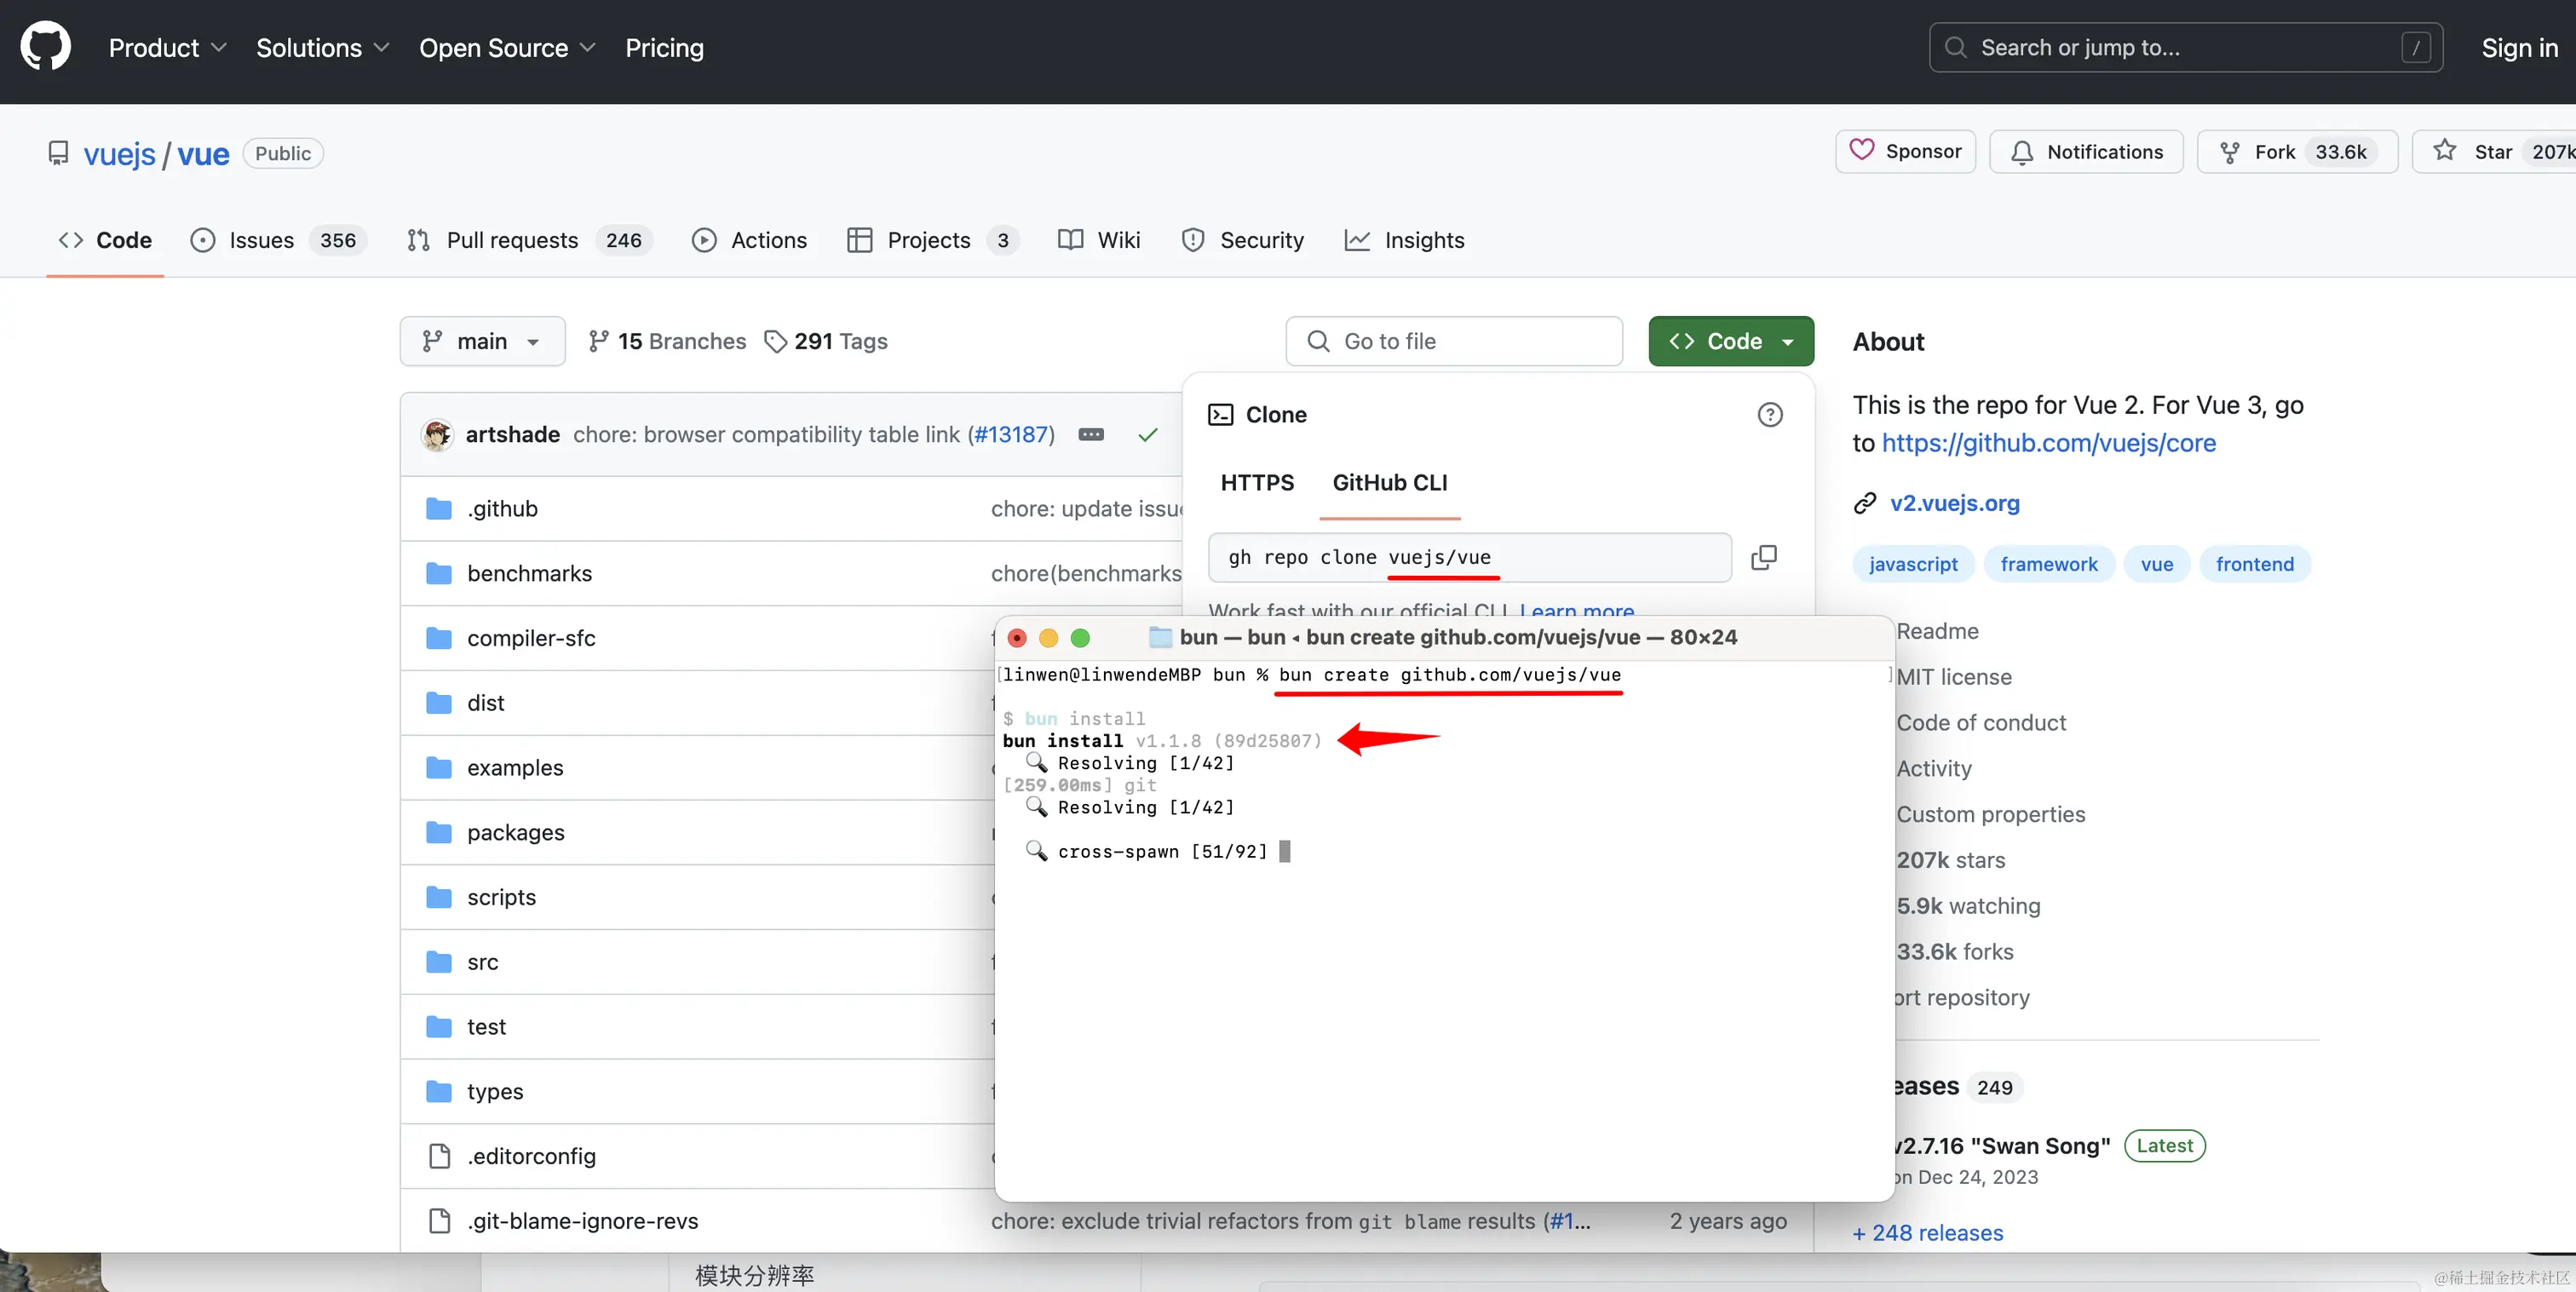Show the commit status checkmark details
This screenshot has width=2576, height=1292.
point(1148,435)
